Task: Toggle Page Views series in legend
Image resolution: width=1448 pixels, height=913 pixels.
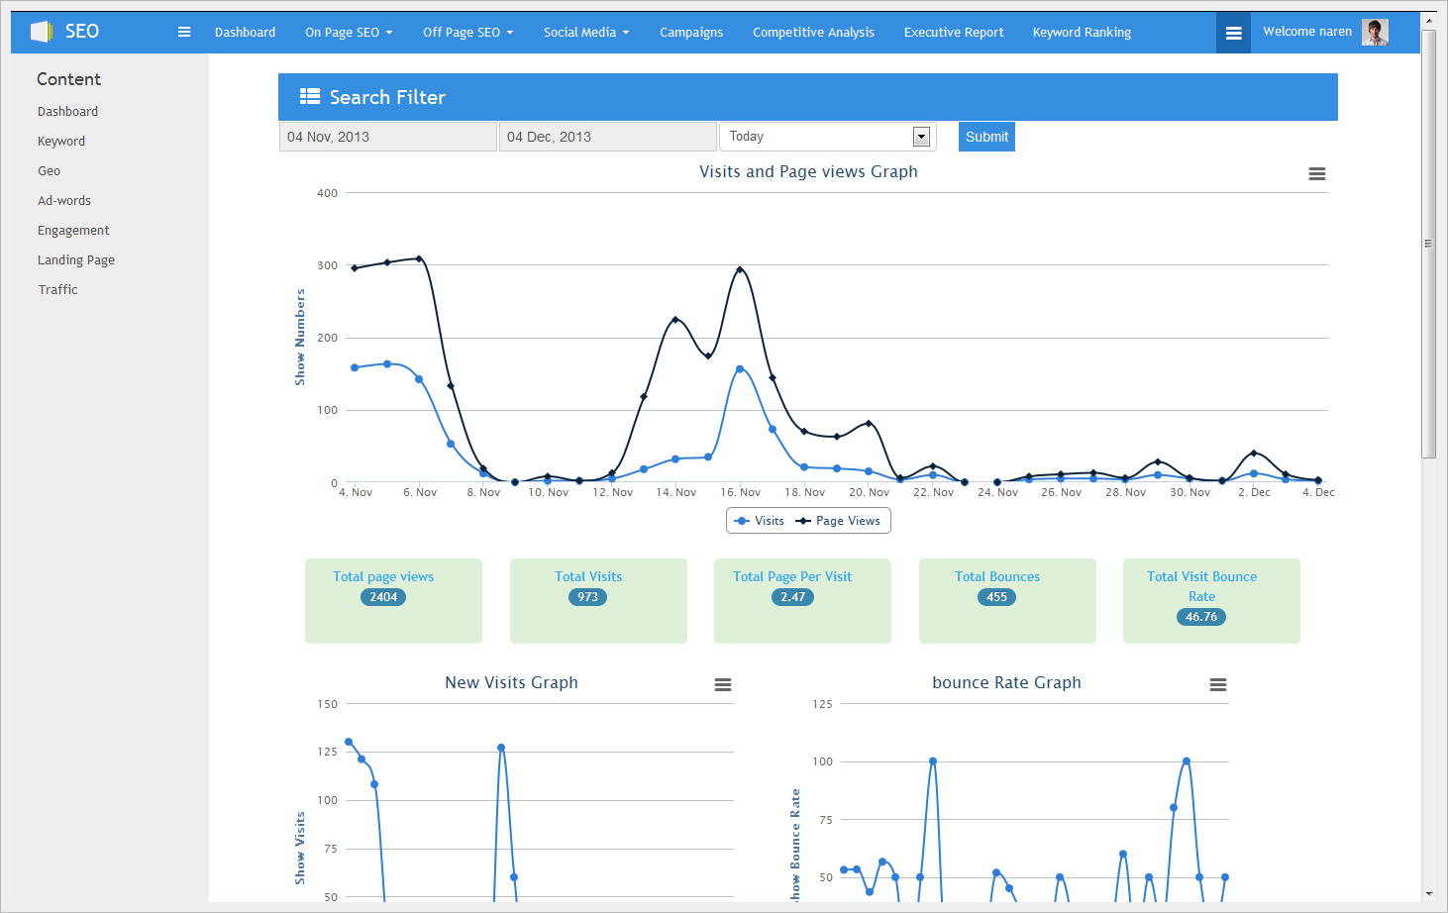Action: 838,521
